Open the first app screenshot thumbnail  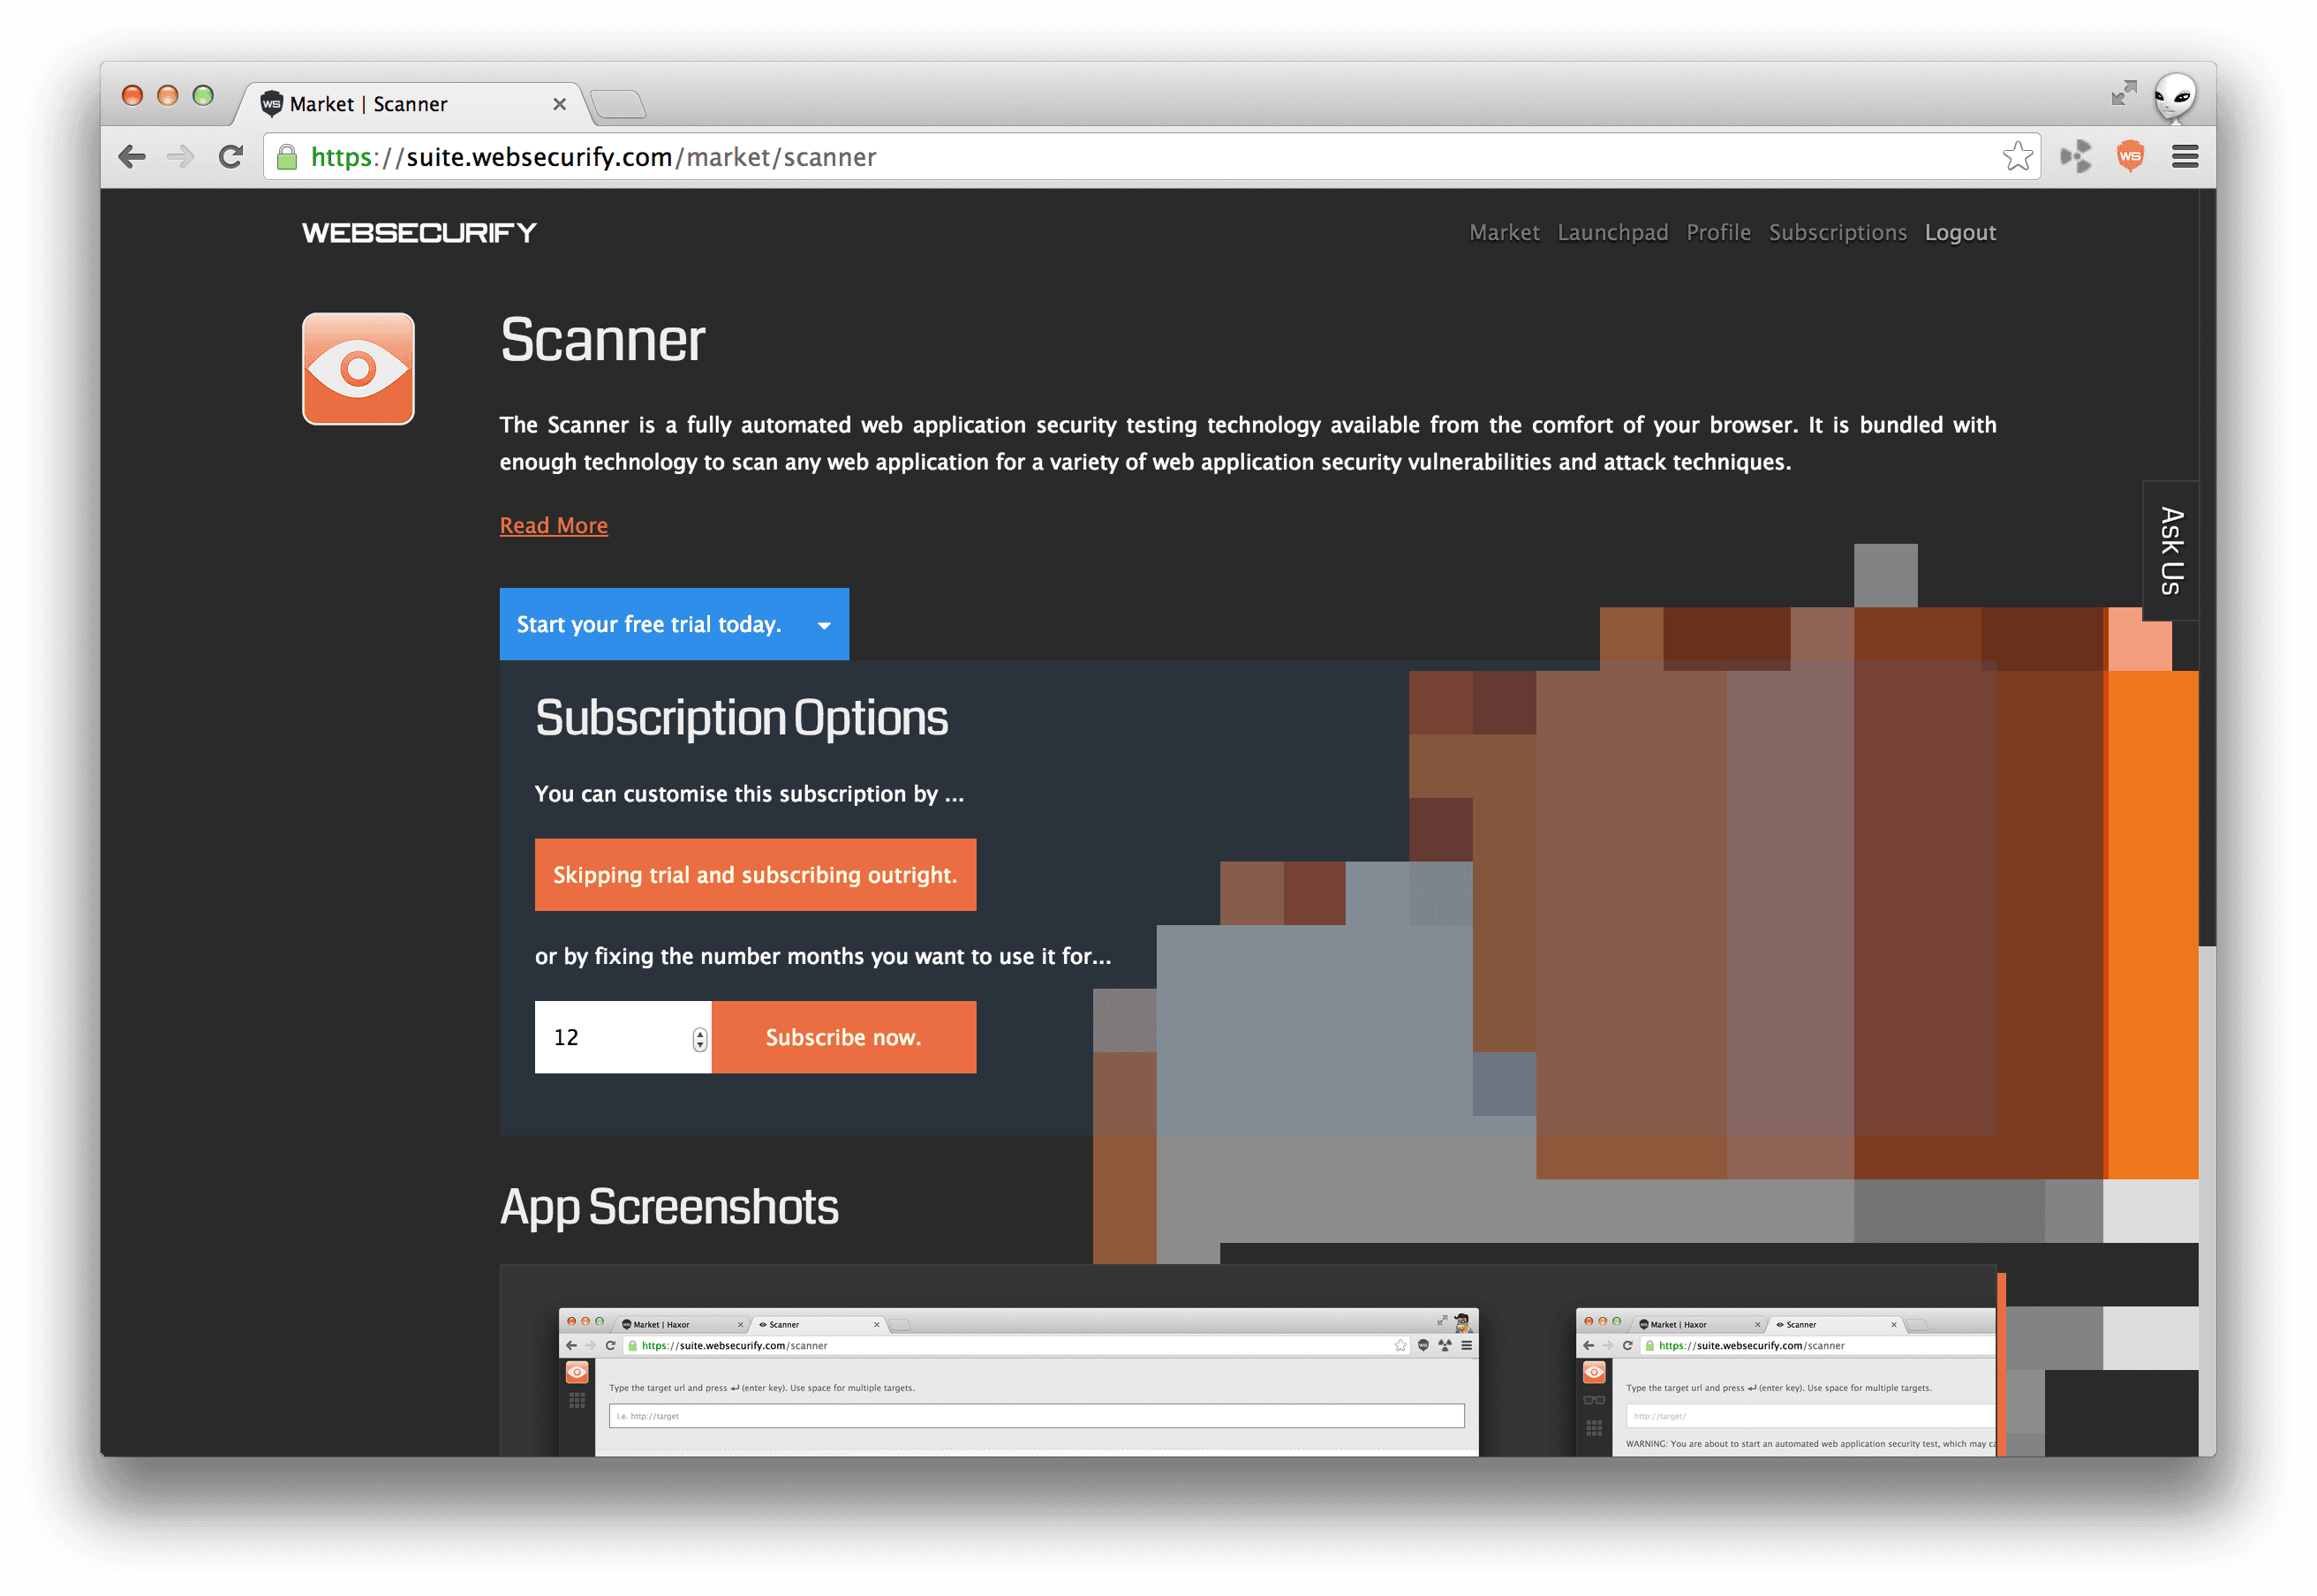click(1018, 1381)
